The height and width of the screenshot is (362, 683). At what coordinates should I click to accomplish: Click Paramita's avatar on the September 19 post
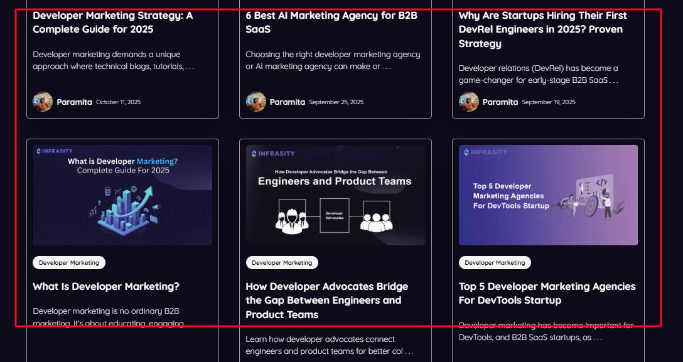click(x=469, y=102)
